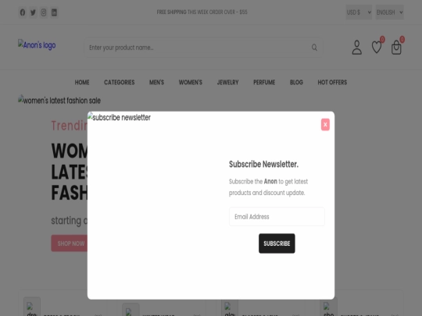Image resolution: width=422 pixels, height=316 pixels.
Task: Open the Instagram social icon
Action: tap(44, 12)
